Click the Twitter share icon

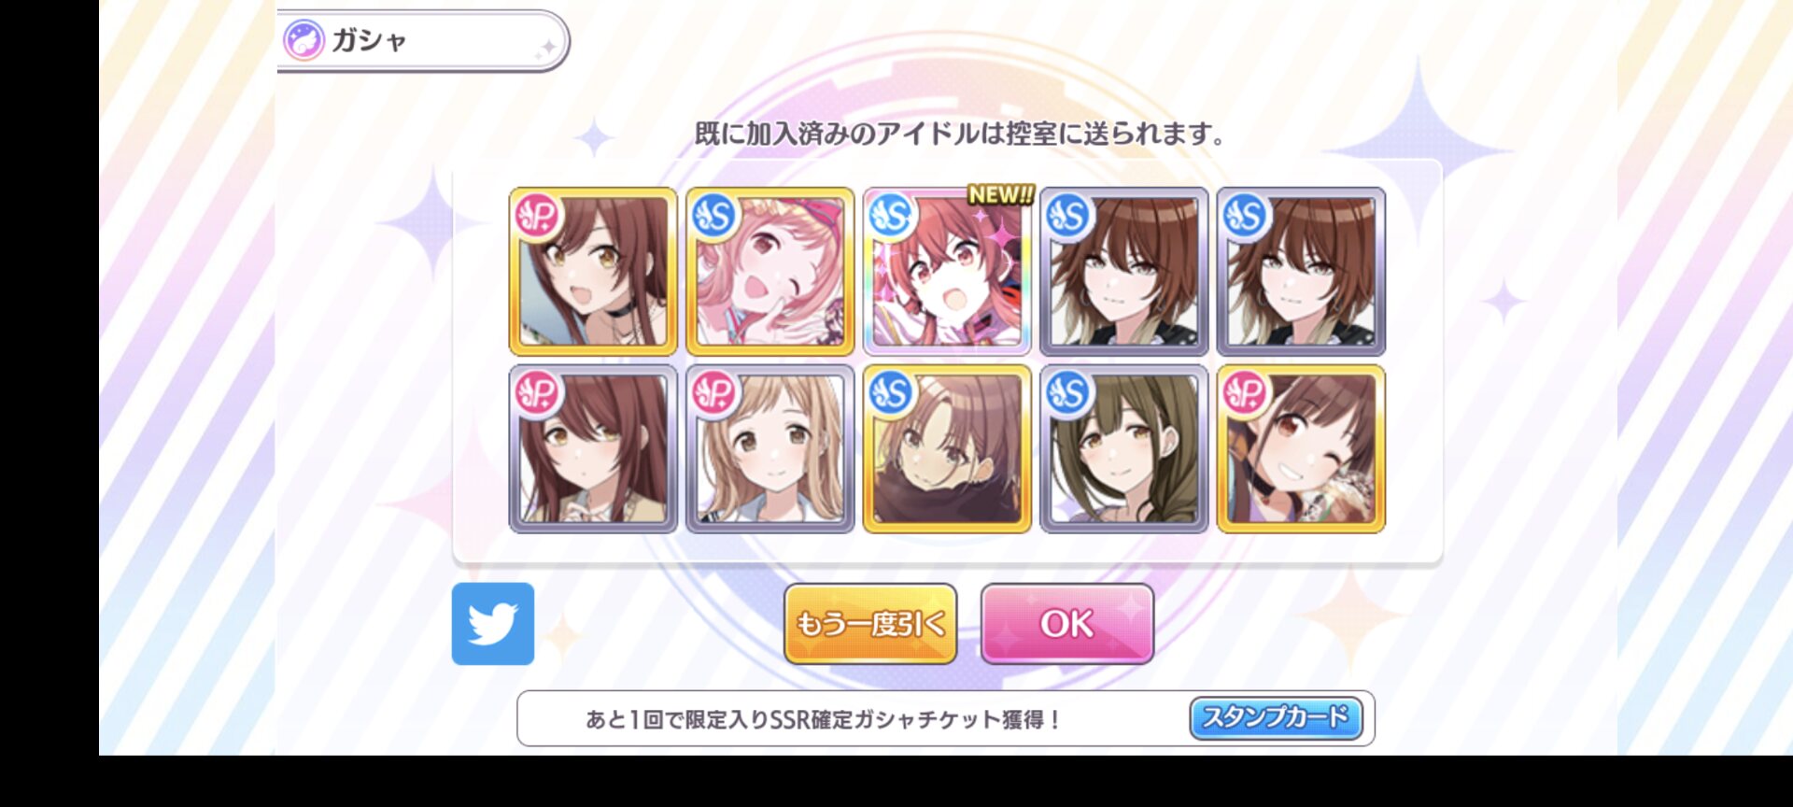(493, 624)
